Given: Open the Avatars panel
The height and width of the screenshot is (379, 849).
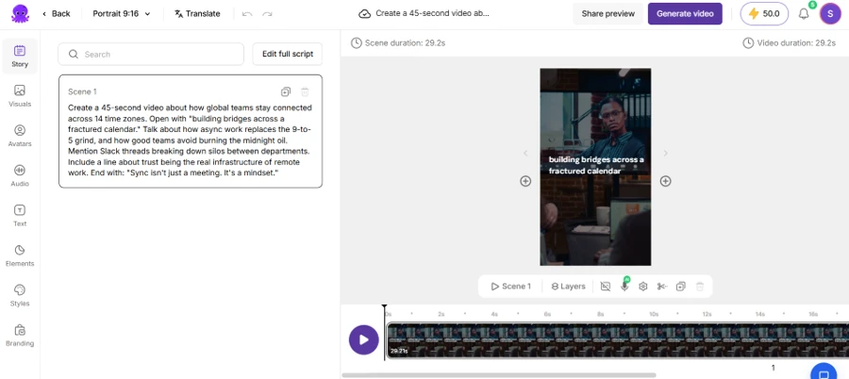Looking at the screenshot, I should click(20, 136).
